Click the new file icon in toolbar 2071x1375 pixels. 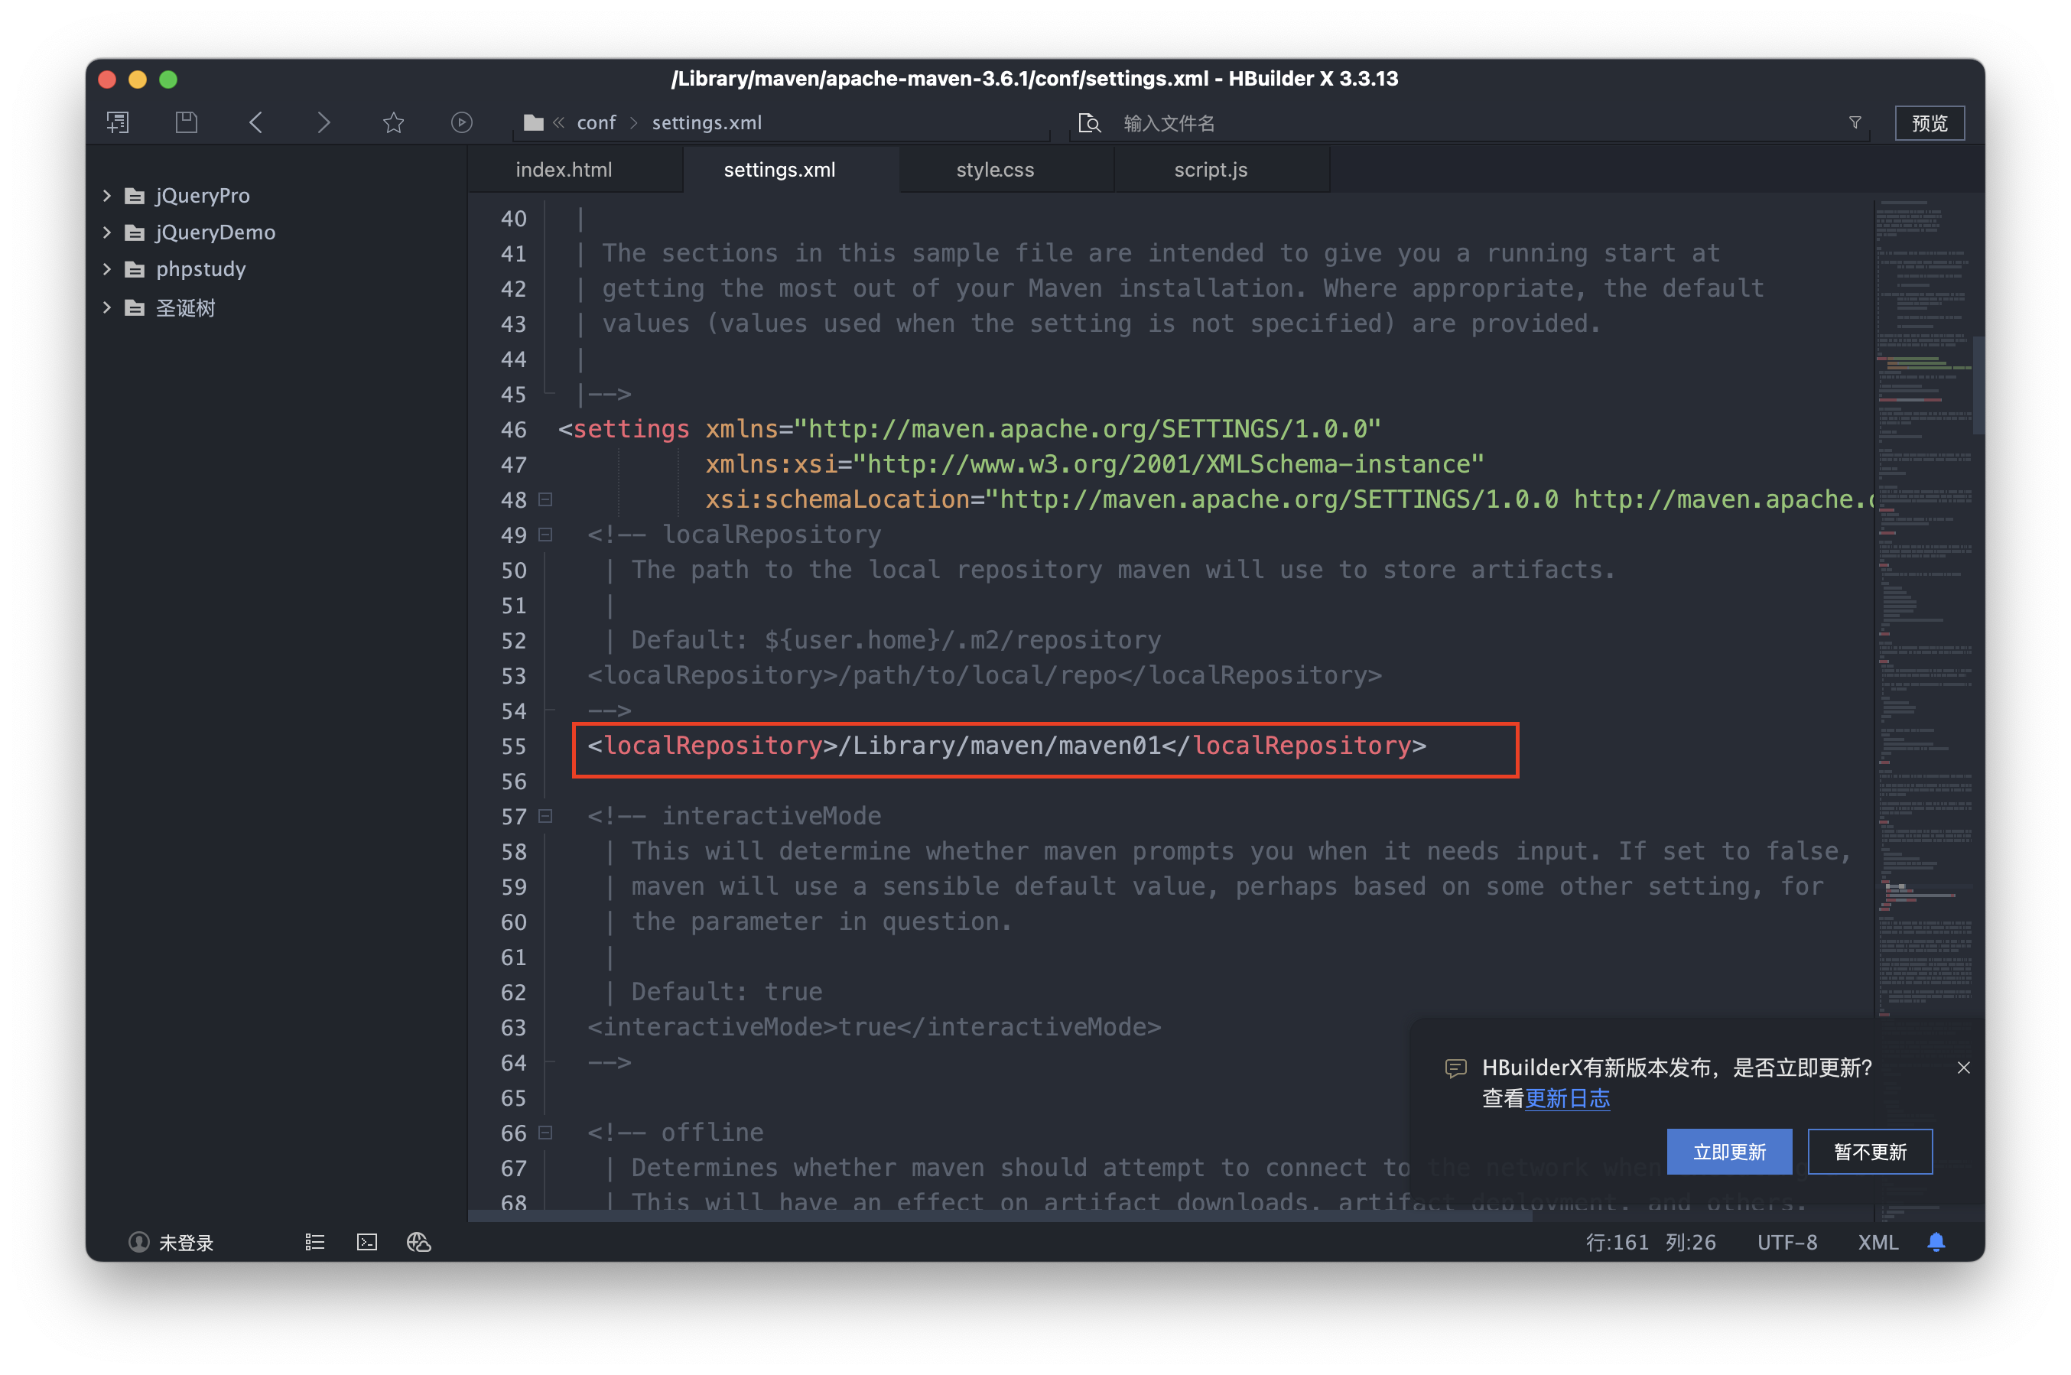[118, 123]
